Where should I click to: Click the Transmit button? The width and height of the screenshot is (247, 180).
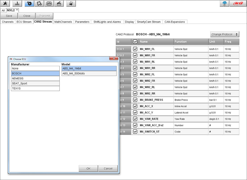(x=44, y=16)
